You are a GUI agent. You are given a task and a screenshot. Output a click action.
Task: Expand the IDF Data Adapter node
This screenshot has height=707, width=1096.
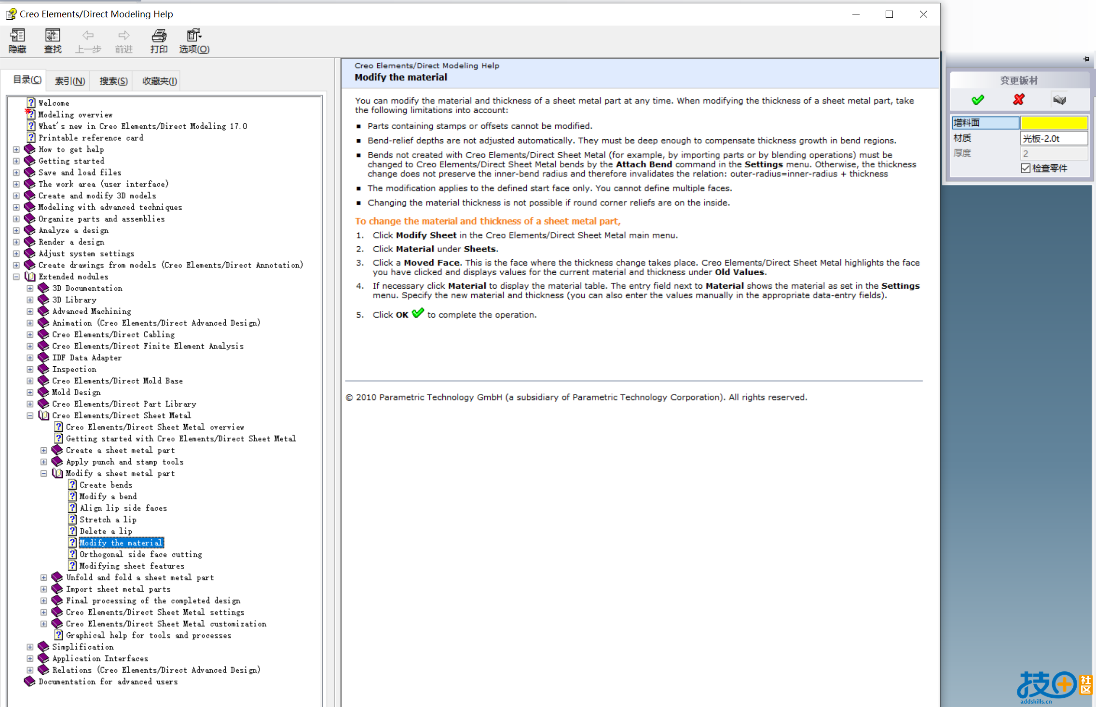click(x=30, y=357)
